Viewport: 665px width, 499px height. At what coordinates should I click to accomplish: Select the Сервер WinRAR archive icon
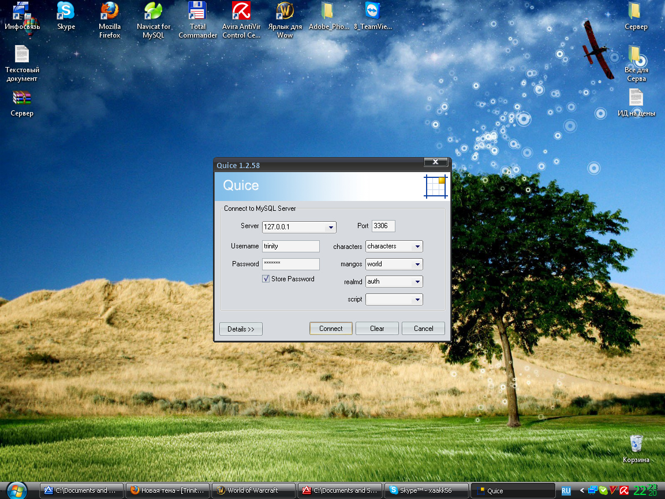tap(21, 102)
